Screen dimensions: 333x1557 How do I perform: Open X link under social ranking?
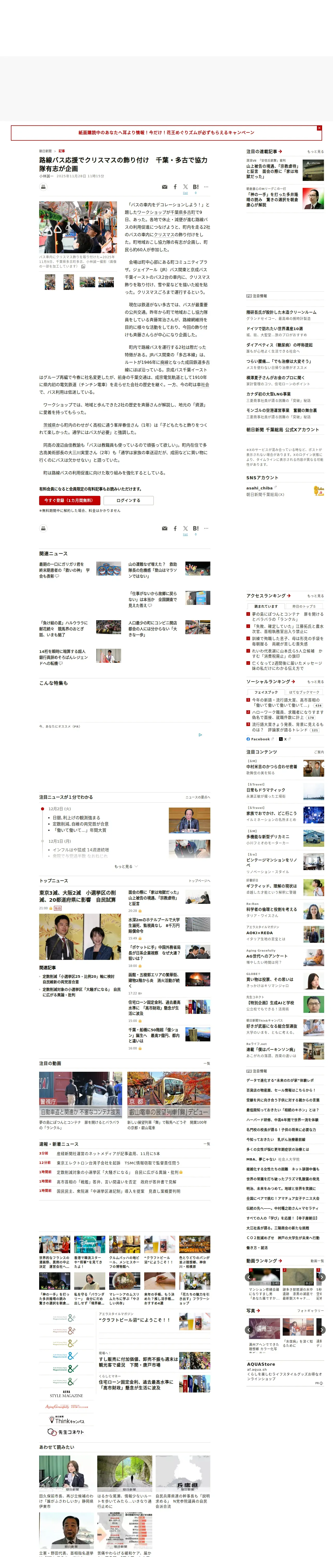pyautogui.click(x=285, y=739)
